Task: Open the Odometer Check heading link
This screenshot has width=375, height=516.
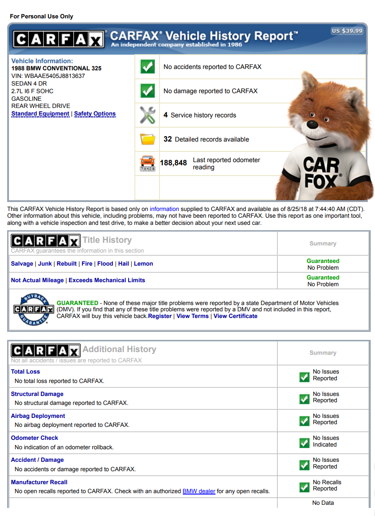Action: [x=34, y=438]
